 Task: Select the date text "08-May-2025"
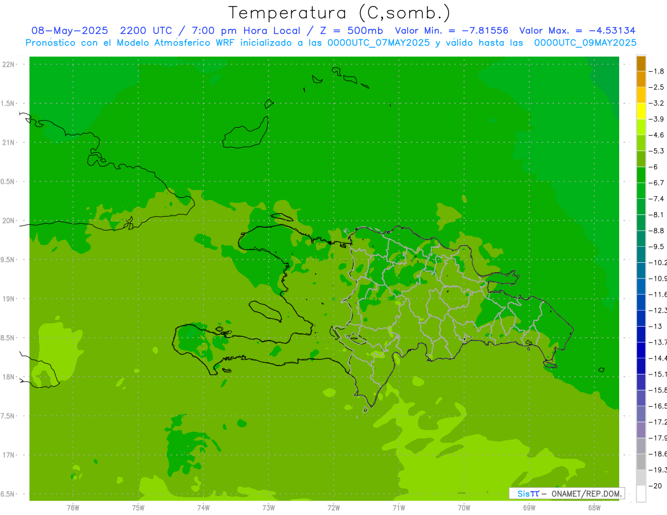pyautogui.click(x=69, y=31)
